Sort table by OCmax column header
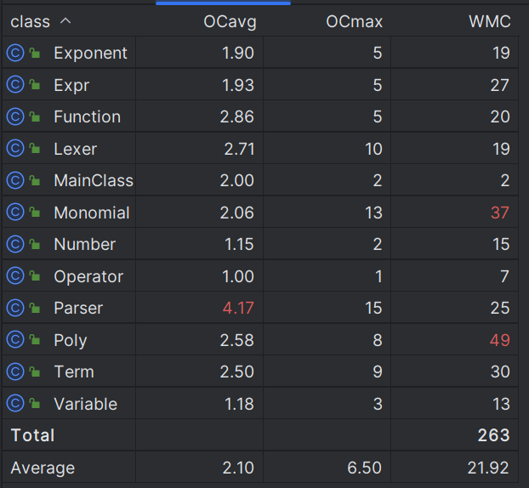The height and width of the screenshot is (488, 529). click(x=354, y=22)
